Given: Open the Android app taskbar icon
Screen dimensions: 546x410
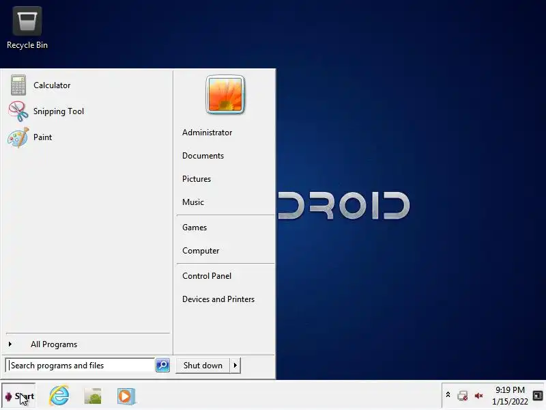Looking at the screenshot, I should coord(93,396).
